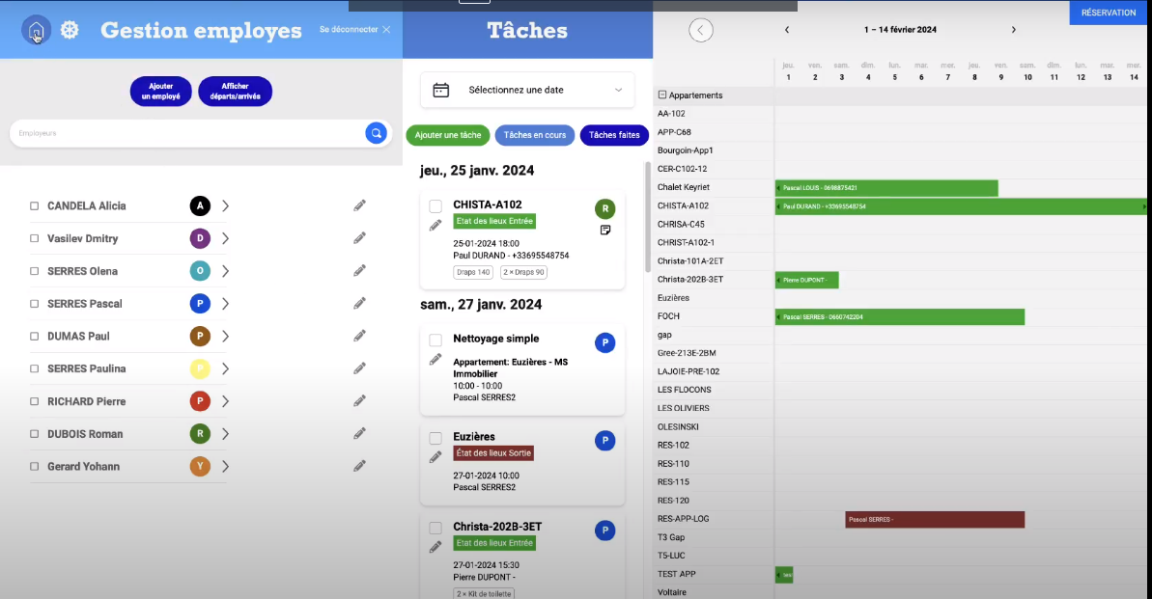Show Tâches en cours filter
Viewport: 1152px width, 599px height.
point(535,135)
